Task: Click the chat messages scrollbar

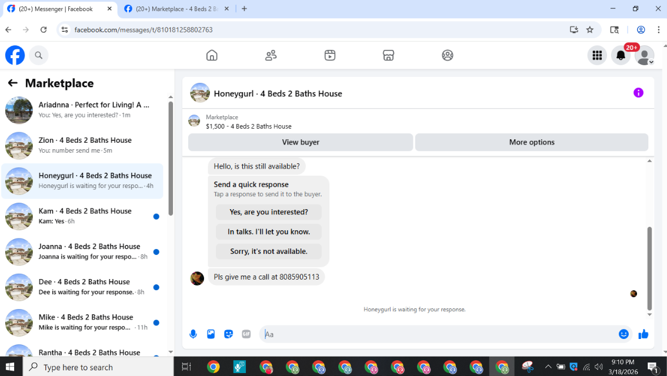Action: coord(649,268)
